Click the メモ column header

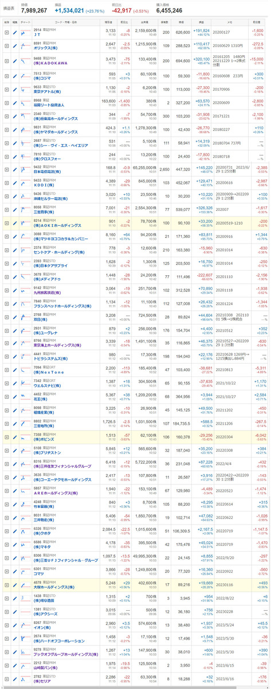pos(231,21)
